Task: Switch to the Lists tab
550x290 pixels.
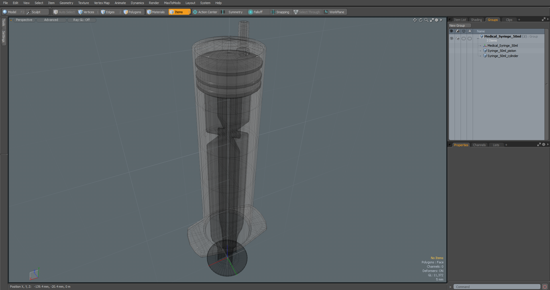Action: point(496,145)
